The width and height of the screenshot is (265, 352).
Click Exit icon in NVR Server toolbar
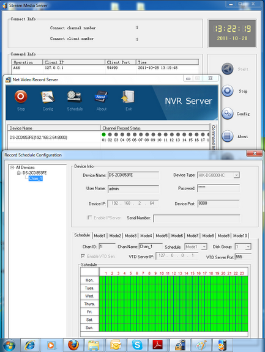click(128, 97)
